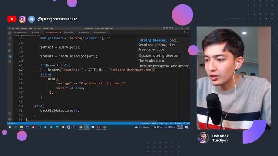Open the File menu
The height and width of the screenshot is (156, 278).
pos(13,28)
